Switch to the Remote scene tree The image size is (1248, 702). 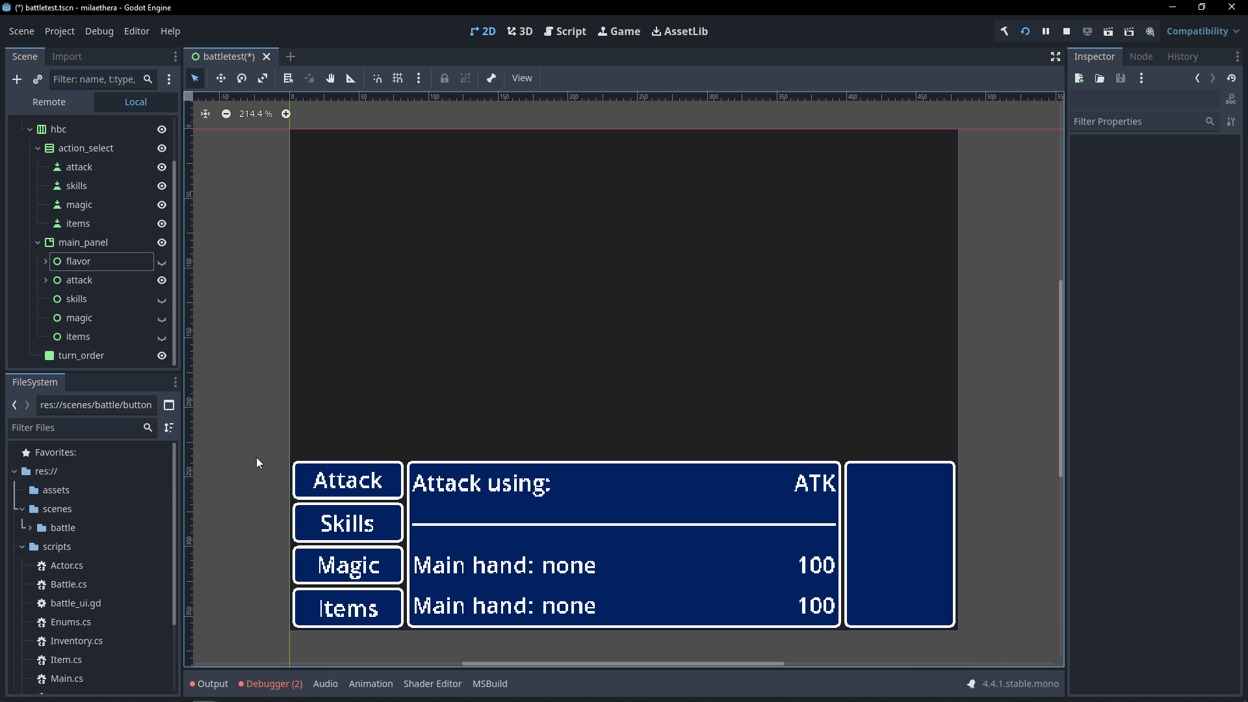[x=49, y=102]
